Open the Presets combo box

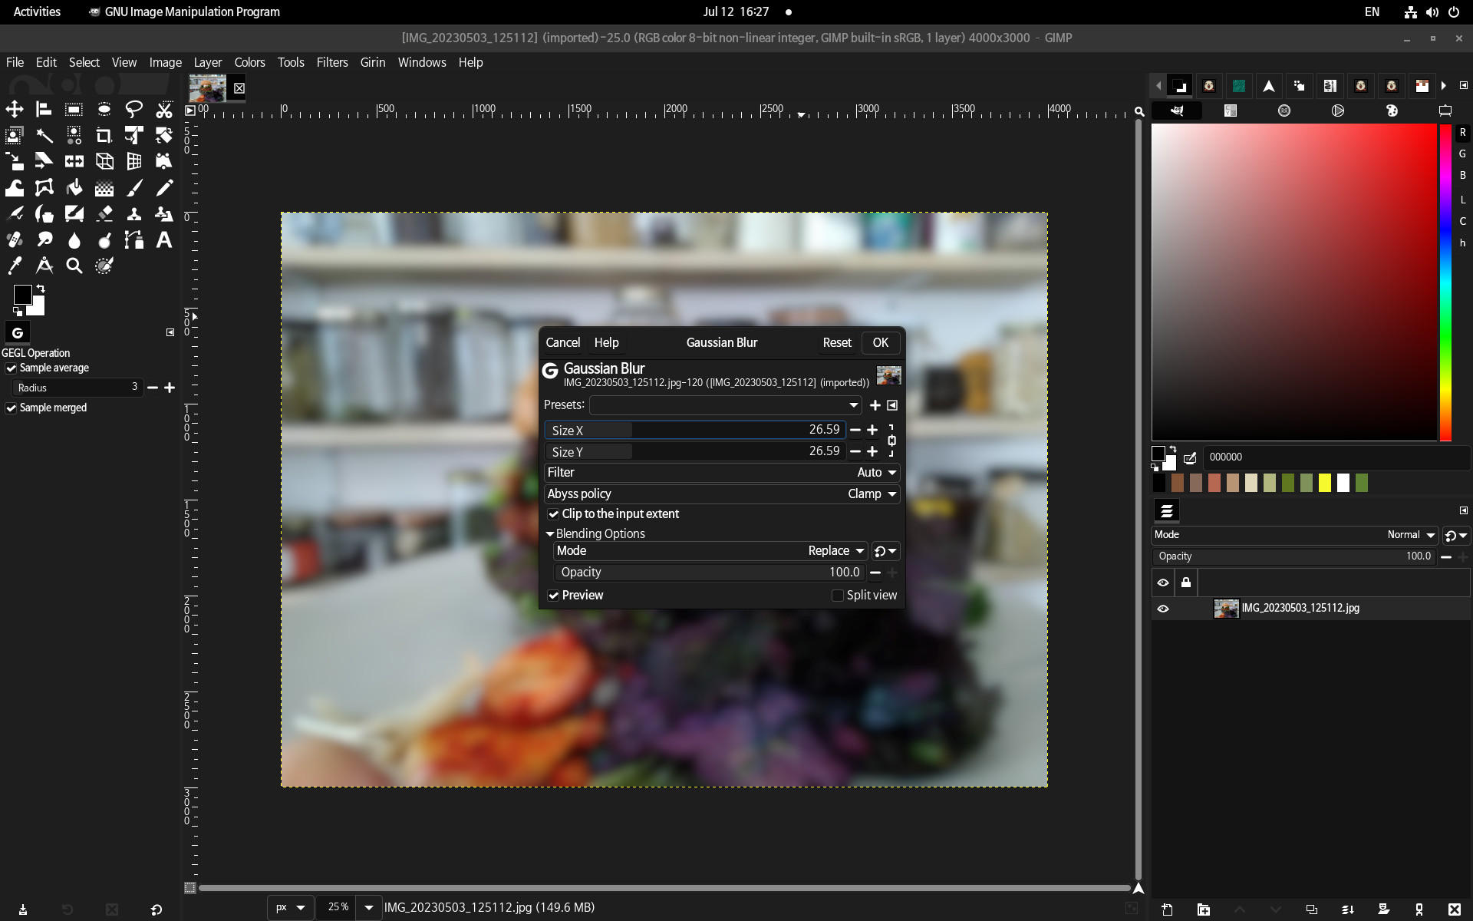pyautogui.click(x=725, y=405)
